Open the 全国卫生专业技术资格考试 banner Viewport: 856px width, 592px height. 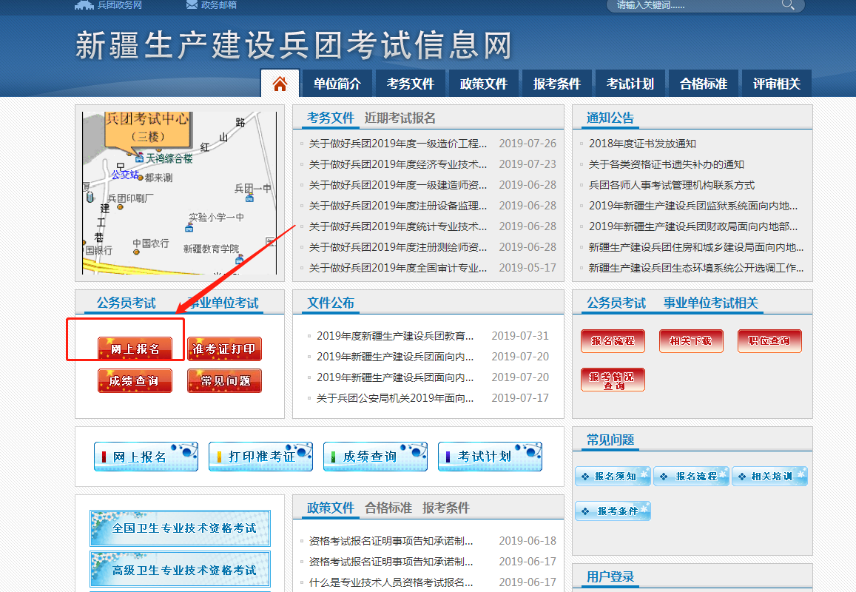point(181,528)
